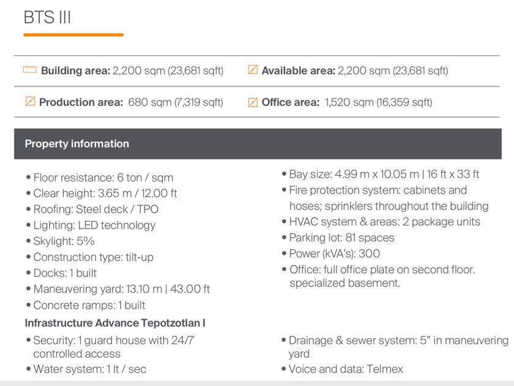Click the orange icon next to Production area
514x386 pixels.
pyautogui.click(x=29, y=102)
